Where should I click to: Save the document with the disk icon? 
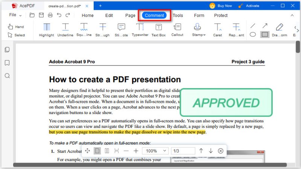[x=41, y=15]
